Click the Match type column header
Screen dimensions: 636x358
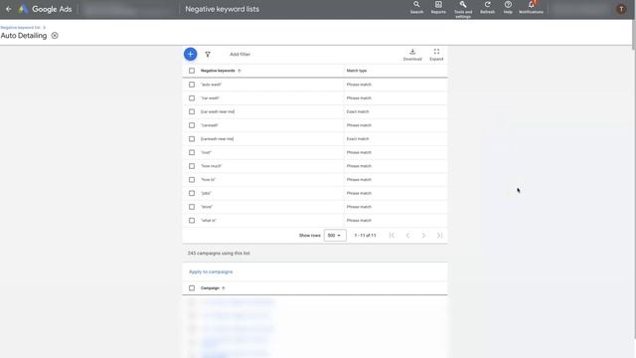point(357,71)
